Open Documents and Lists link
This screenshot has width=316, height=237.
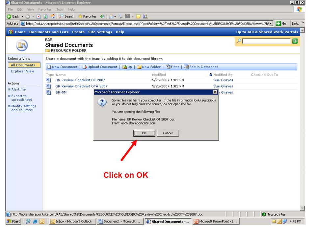49,32
